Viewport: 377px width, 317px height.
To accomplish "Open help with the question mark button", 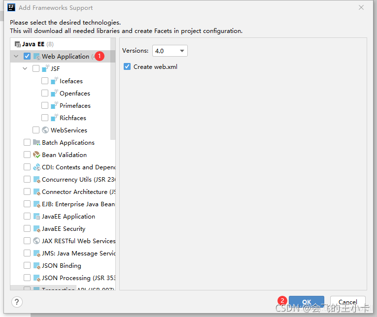I will 17,302.
